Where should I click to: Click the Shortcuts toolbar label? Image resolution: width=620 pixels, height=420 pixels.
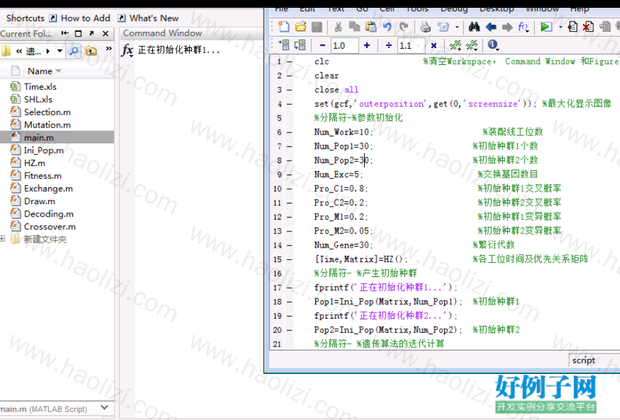point(25,18)
